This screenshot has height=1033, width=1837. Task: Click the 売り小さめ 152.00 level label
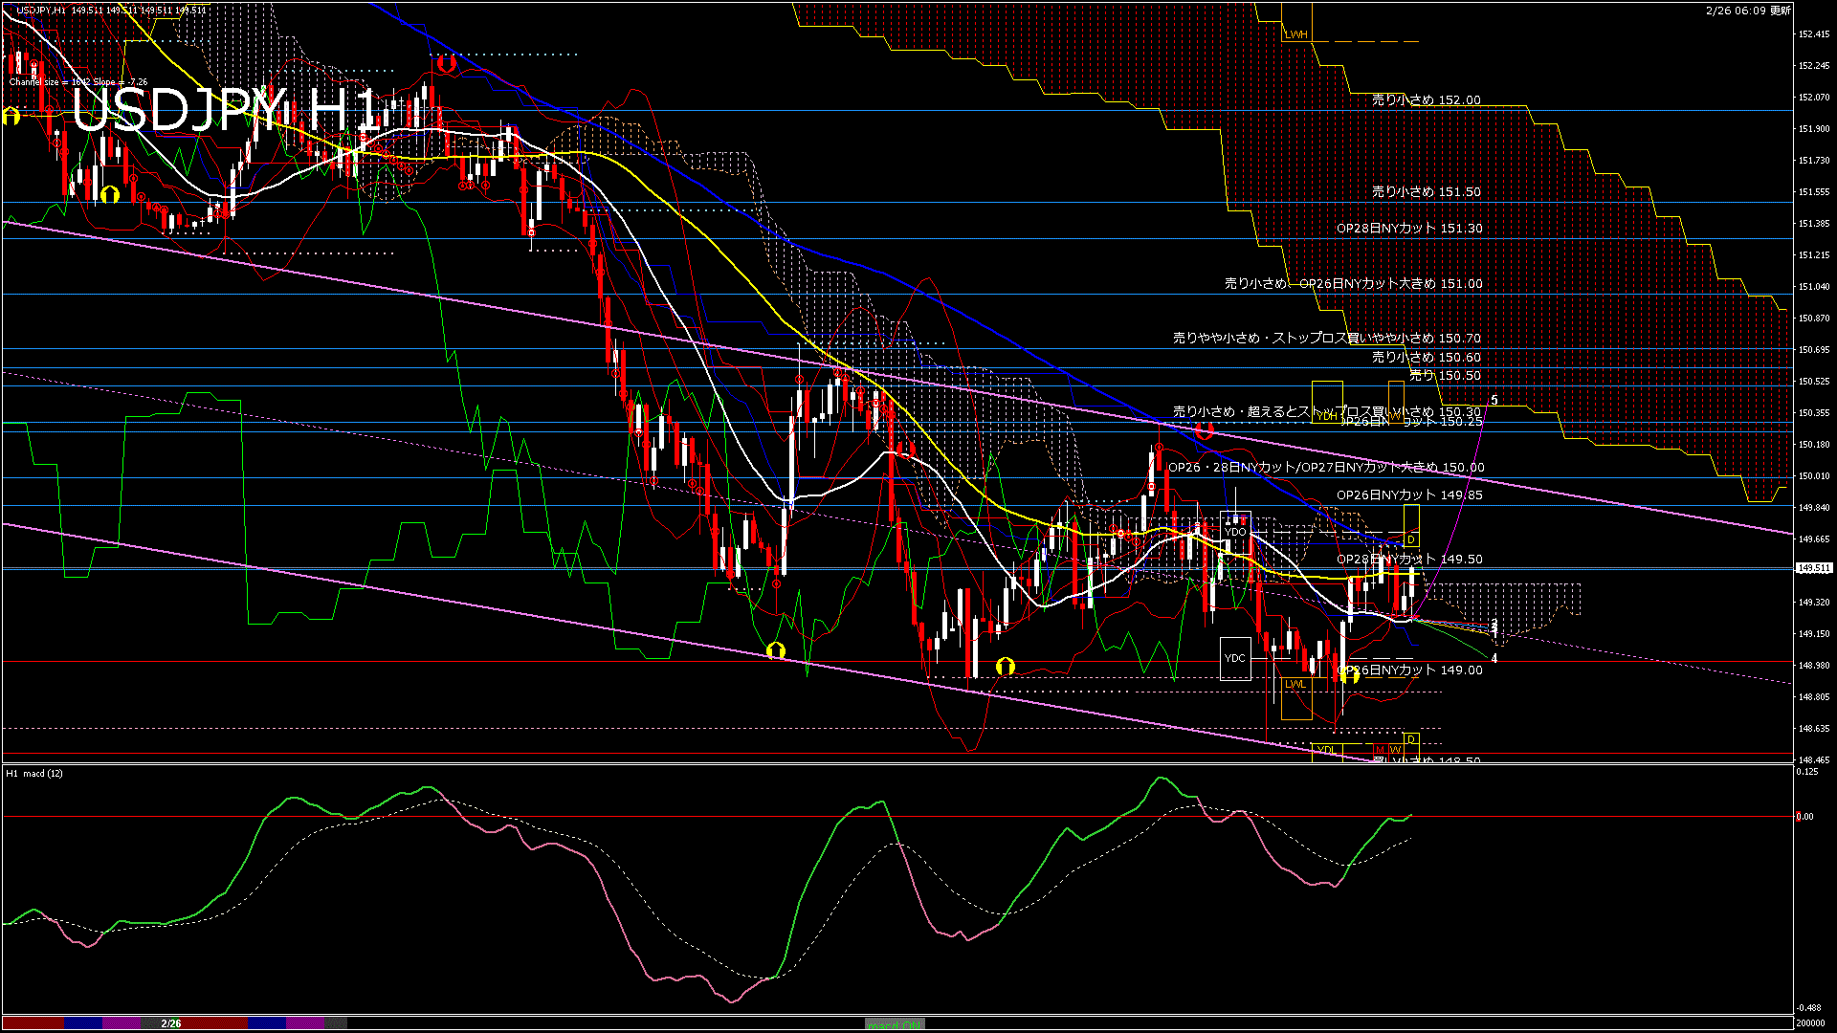tap(1426, 99)
